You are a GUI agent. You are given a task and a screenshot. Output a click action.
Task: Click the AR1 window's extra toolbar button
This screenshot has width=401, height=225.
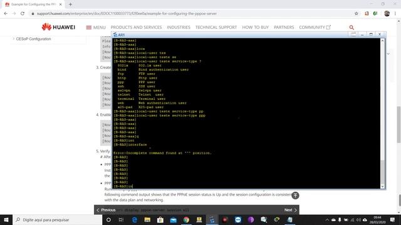[353, 34]
